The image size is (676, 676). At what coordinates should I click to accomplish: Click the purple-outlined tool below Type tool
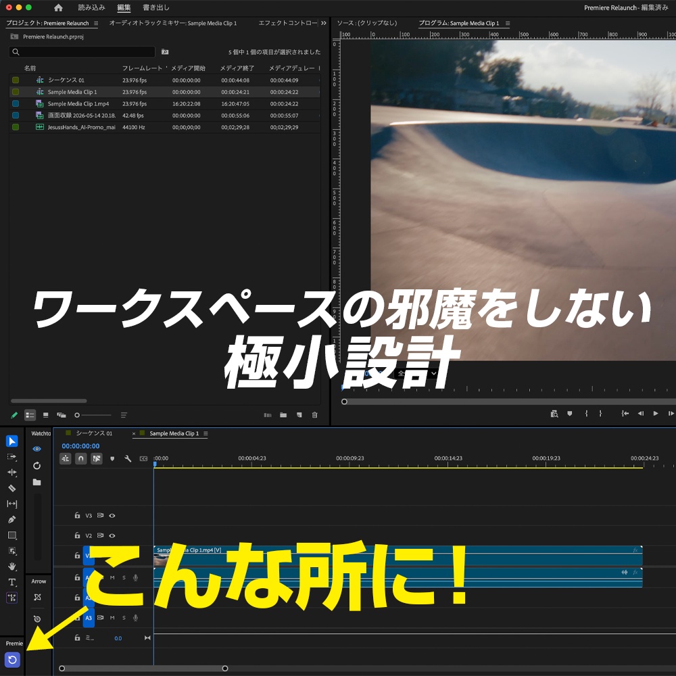(12, 598)
